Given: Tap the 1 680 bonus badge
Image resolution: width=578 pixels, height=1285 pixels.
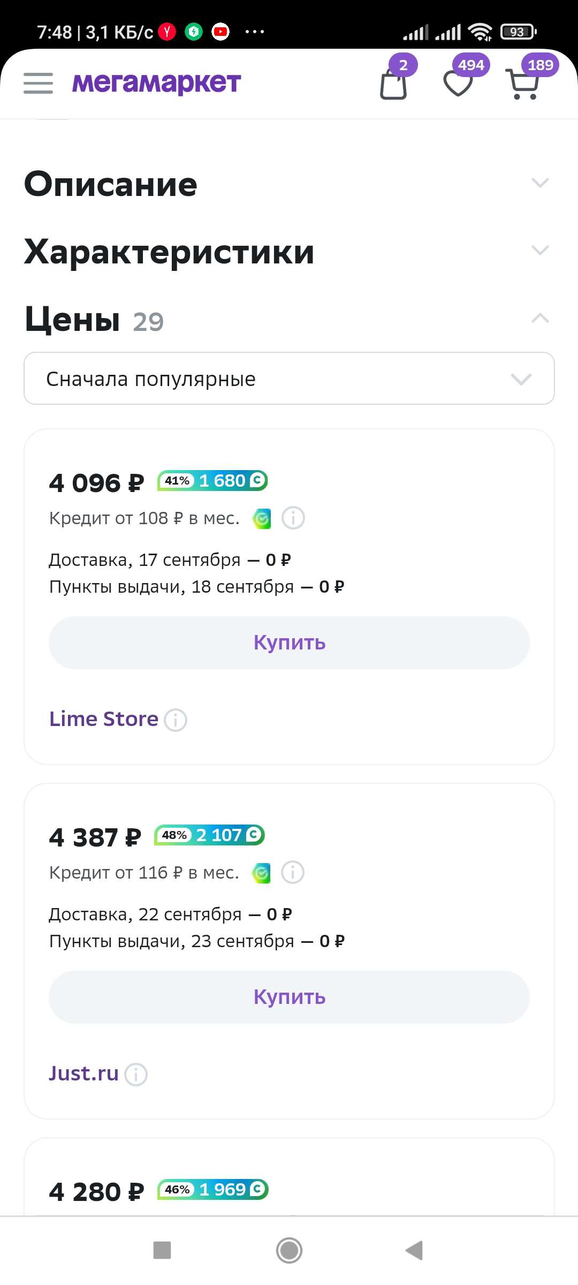Looking at the screenshot, I should pos(212,481).
